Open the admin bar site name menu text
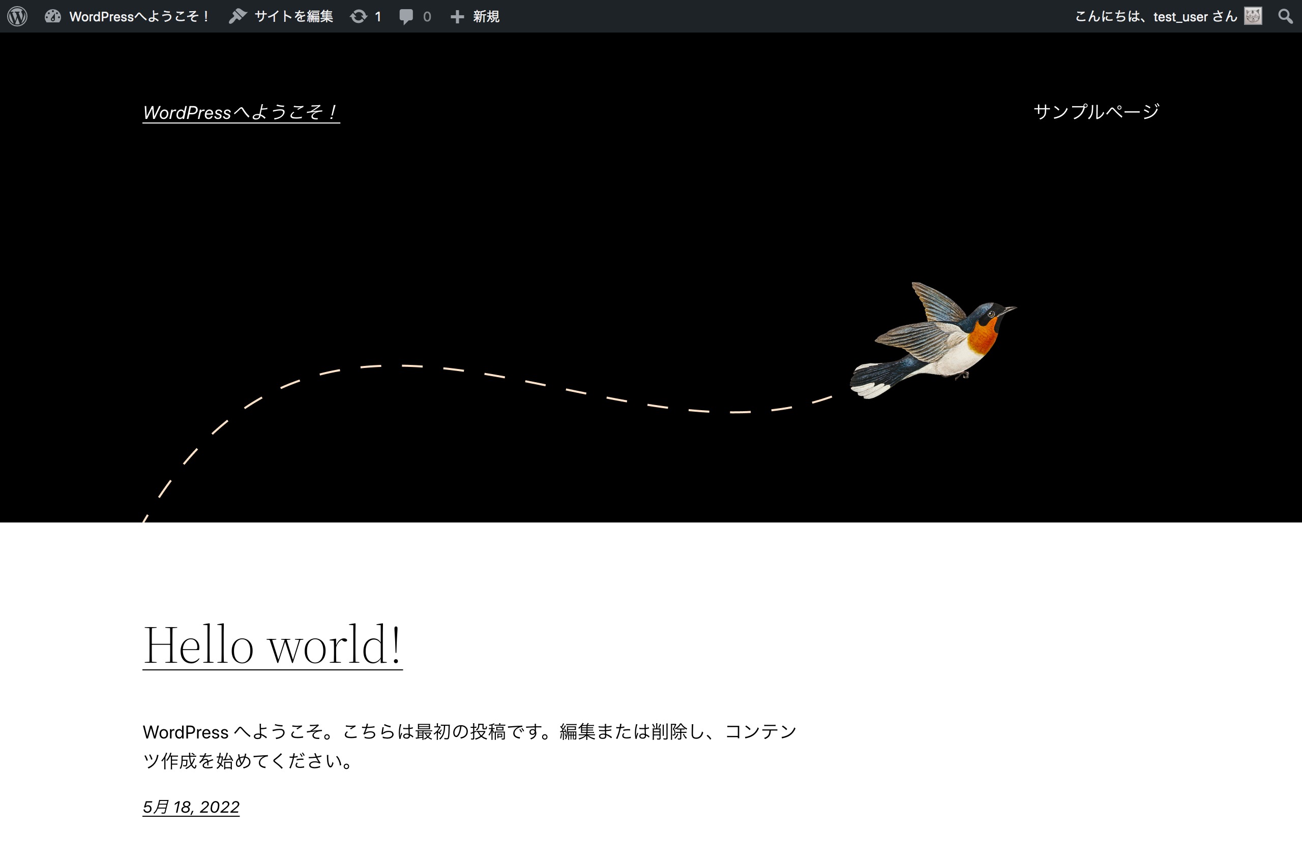1302x863 pixels. coord(139,16)
